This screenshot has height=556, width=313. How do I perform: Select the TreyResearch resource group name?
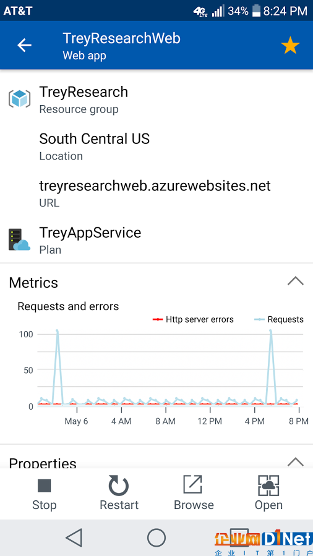coord(84,92)
